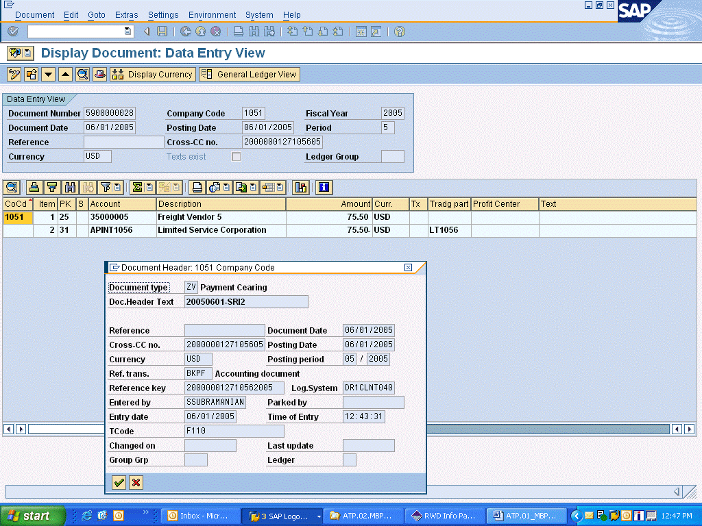Click the Save icon in the standard toolbar
Screen dimensions: 702x526
pyautogui.click(x=162, y=32)
